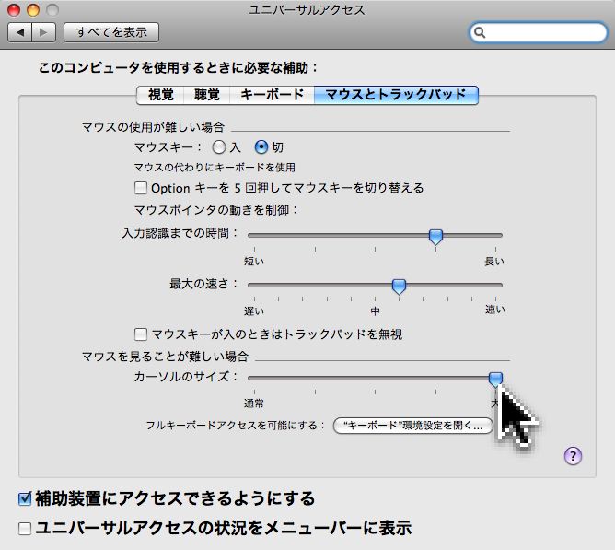Click the 入力認識までの時間 slider thumb
The width and height of the screenshot is (615, 550).
(x=436, y=237)
